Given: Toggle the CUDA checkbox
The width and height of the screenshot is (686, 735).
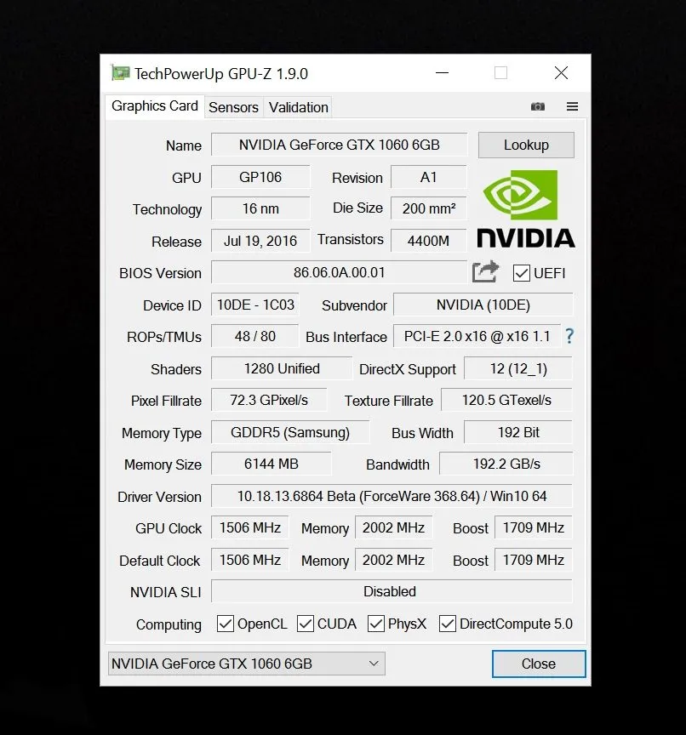Looking at the screenshot, I should tap(306, 624).
